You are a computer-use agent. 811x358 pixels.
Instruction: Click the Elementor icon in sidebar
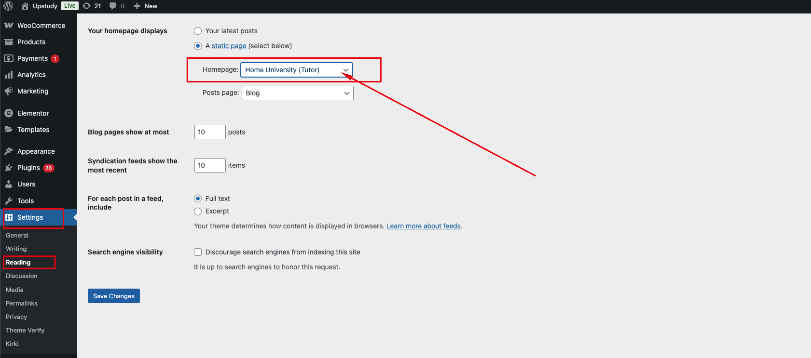9,113
